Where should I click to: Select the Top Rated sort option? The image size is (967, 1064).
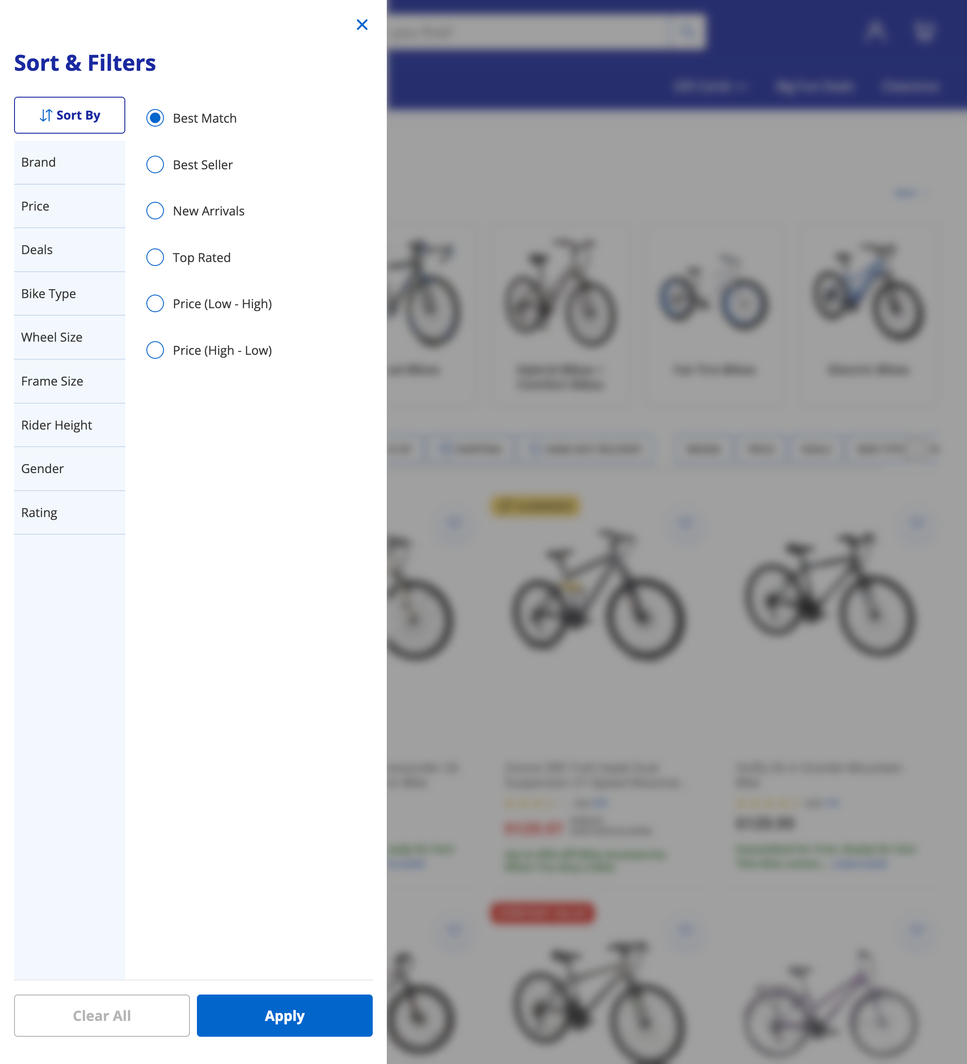[155, 257]
